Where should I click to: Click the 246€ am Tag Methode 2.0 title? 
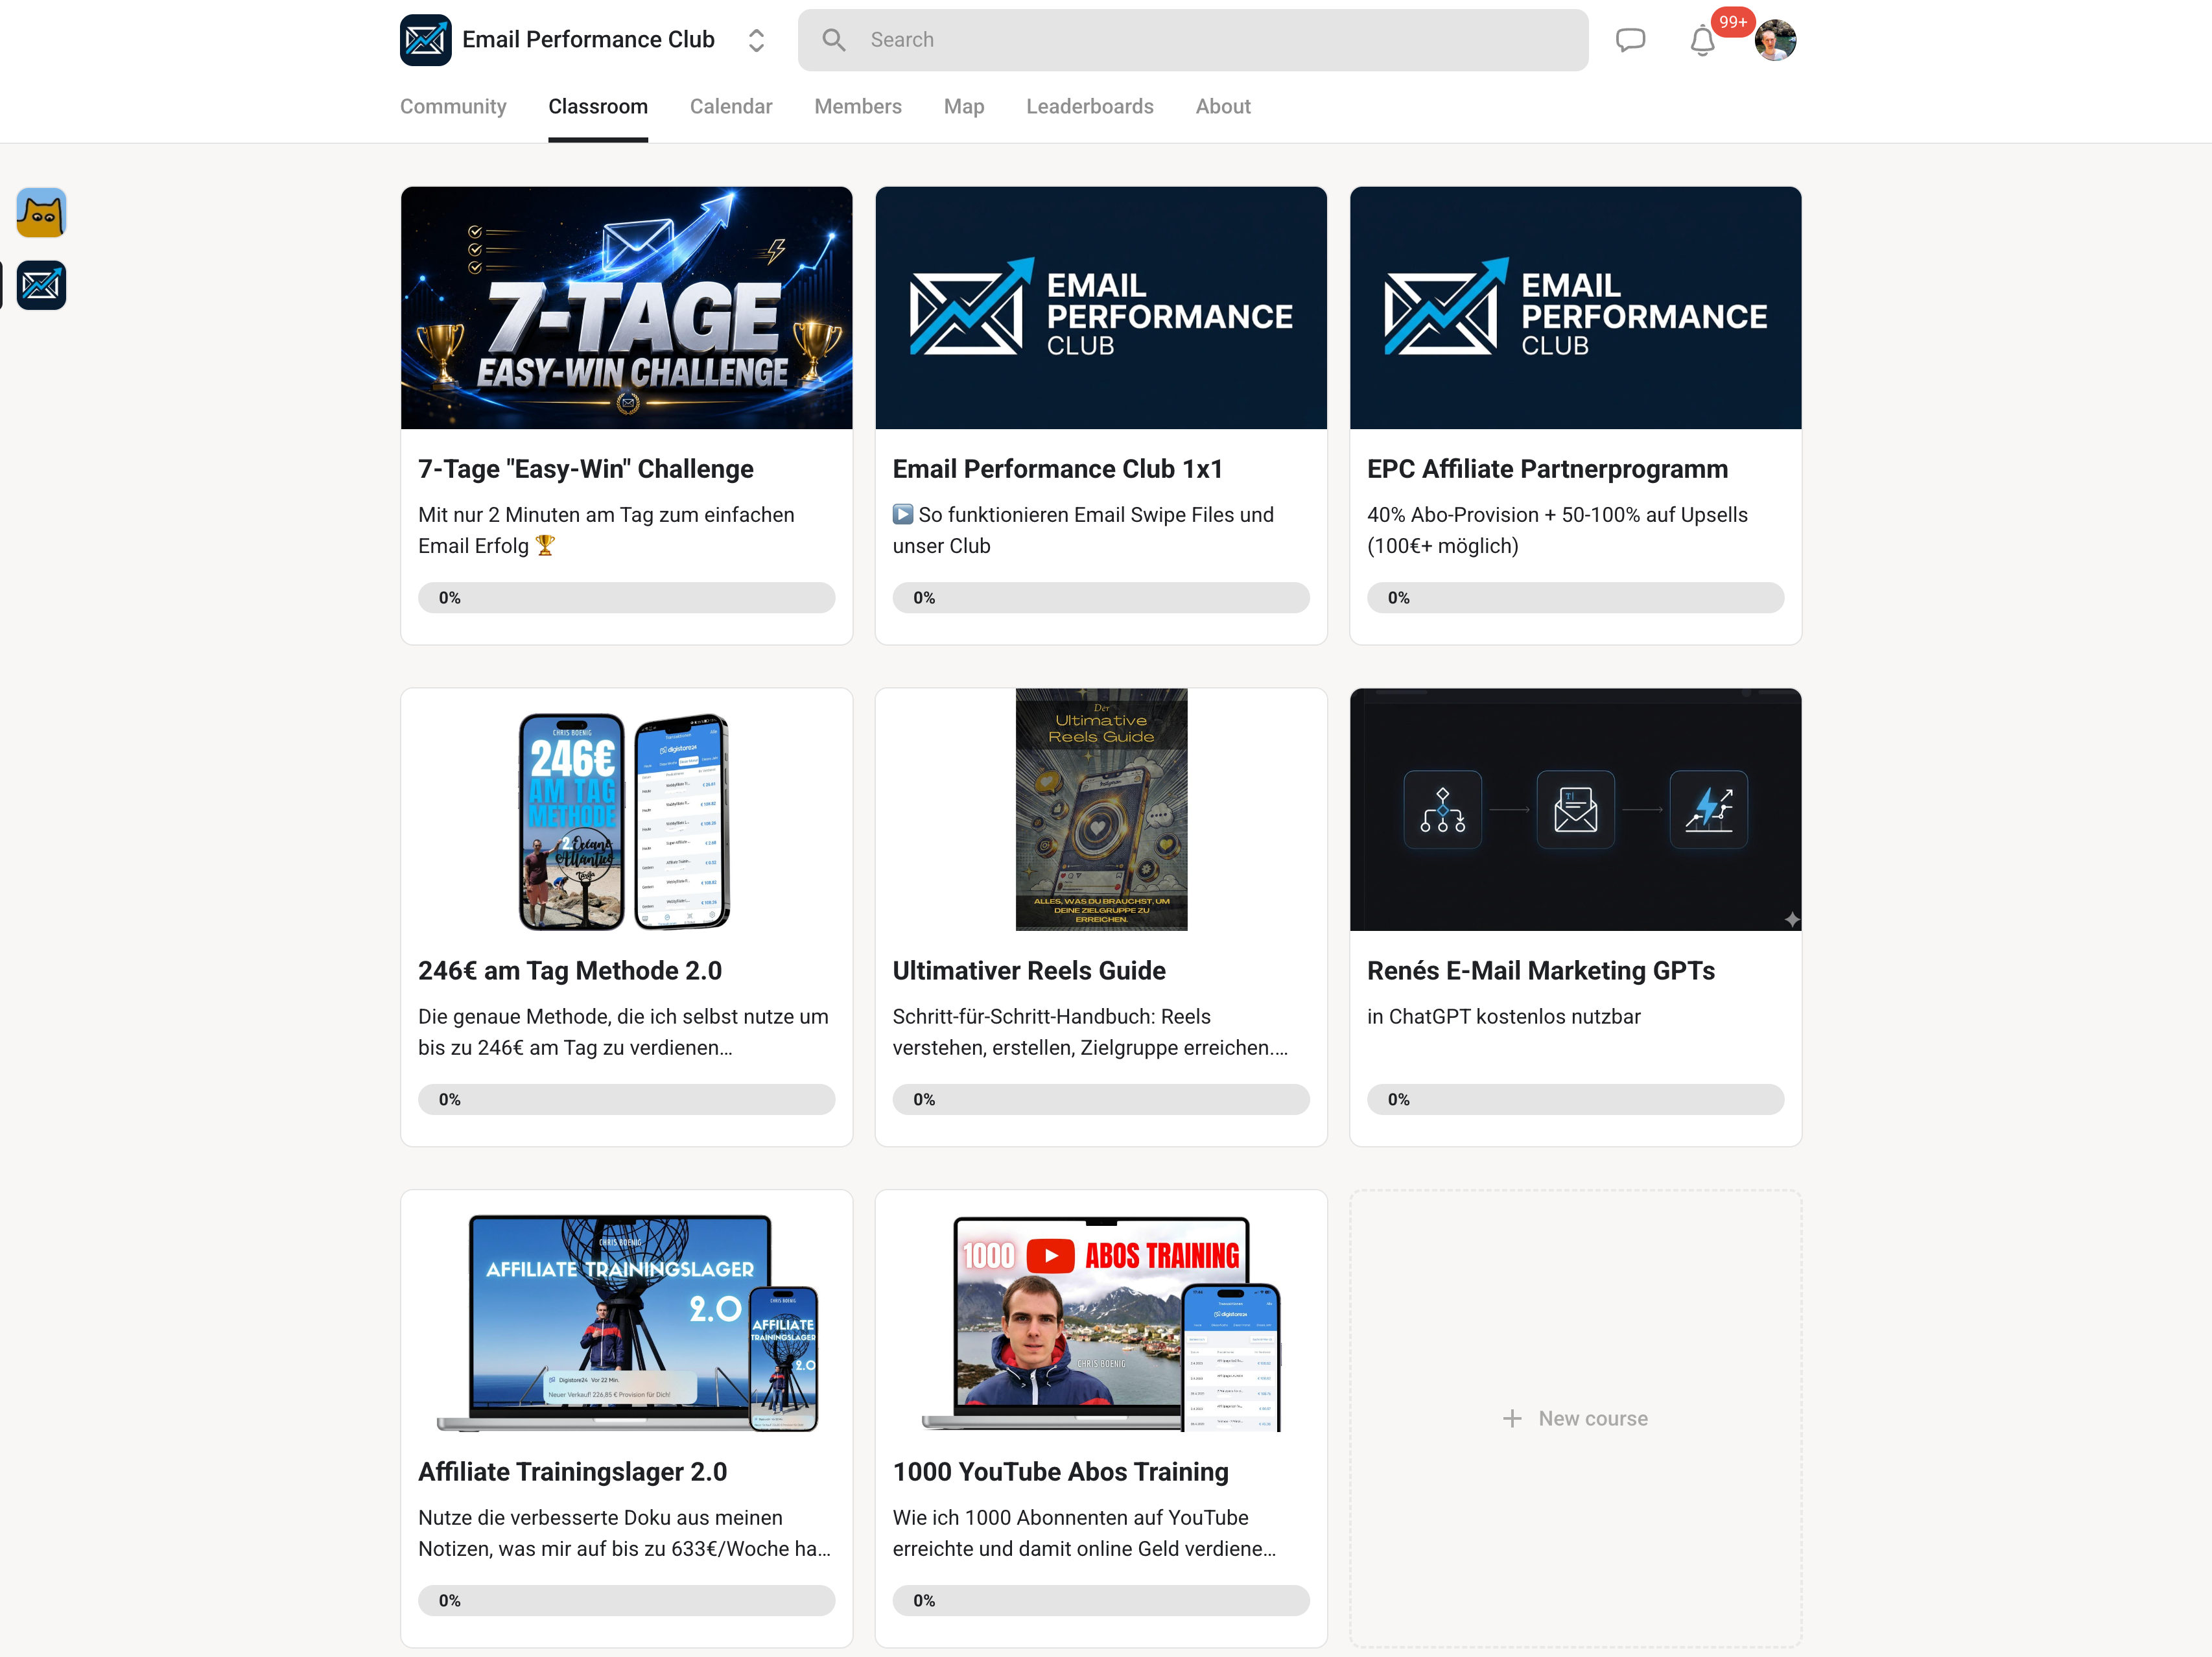(570, 971)
